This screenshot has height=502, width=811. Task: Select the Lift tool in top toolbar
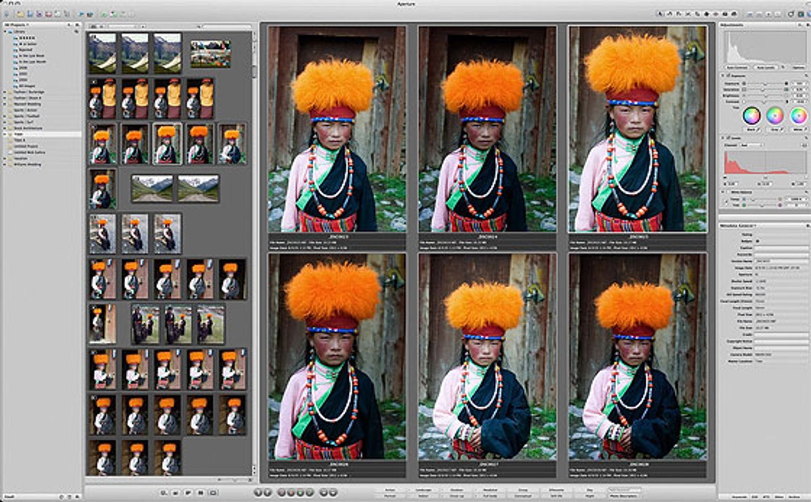(725, 14)
